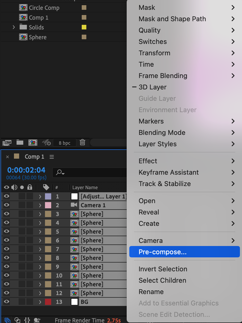Click the Interpret Footage icon
This screenshot has height=323, width=242.
[7, 142]
